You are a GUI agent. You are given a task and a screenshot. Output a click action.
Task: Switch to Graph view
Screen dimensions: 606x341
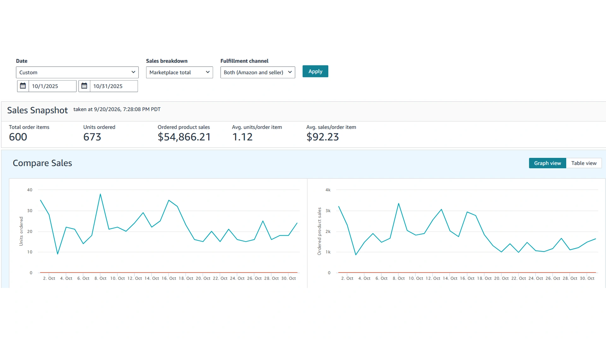(548, 163)
